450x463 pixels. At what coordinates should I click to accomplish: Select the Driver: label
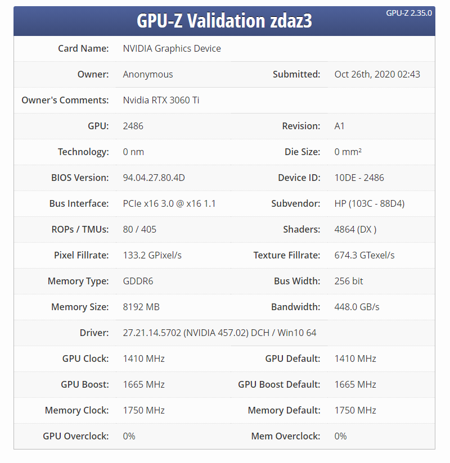(94, 333)
